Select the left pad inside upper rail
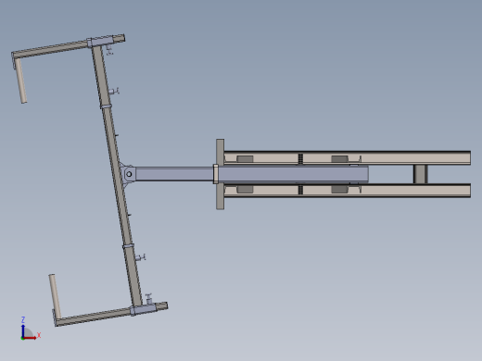 coord(245,159)
